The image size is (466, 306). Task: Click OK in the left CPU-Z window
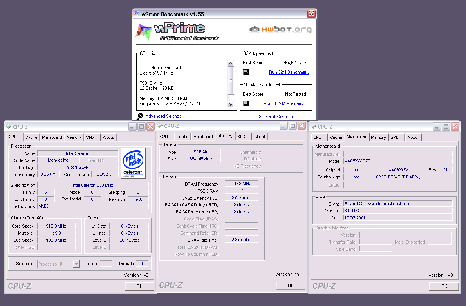(x=139, y=286)
